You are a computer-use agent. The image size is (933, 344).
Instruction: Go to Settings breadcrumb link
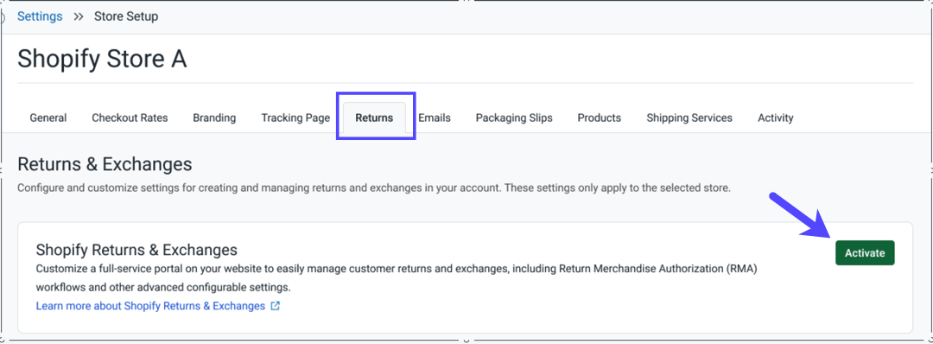[40, 16]
